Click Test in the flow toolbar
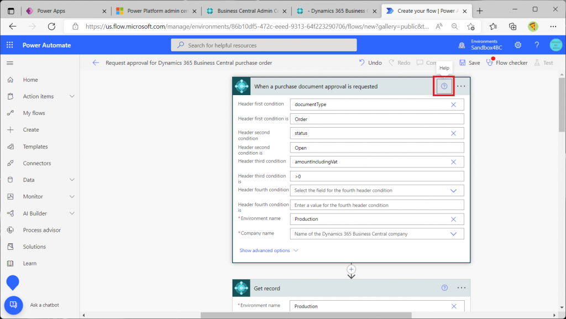 [544, 63]
